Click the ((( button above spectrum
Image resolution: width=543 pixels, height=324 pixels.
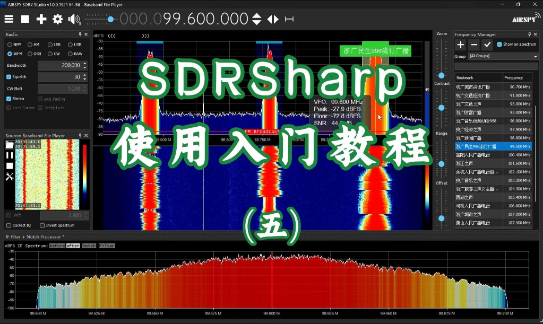111,36
